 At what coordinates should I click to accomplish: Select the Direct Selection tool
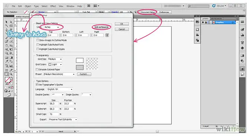[x=11, y=22]
